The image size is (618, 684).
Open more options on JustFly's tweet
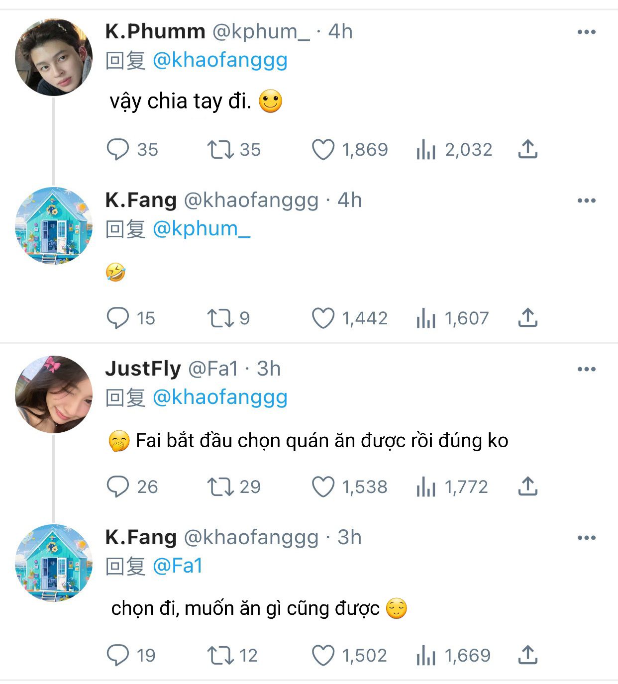click(x=586, y=369)
